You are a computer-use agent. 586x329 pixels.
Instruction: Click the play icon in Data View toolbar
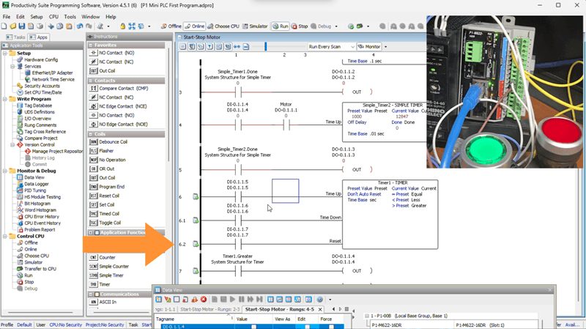point(232,300)
